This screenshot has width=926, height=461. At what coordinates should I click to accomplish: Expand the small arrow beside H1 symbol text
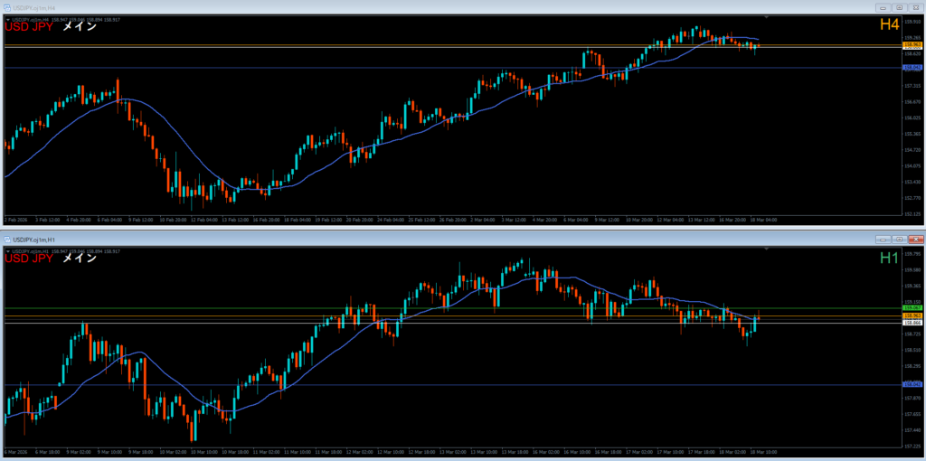[7, 250]
